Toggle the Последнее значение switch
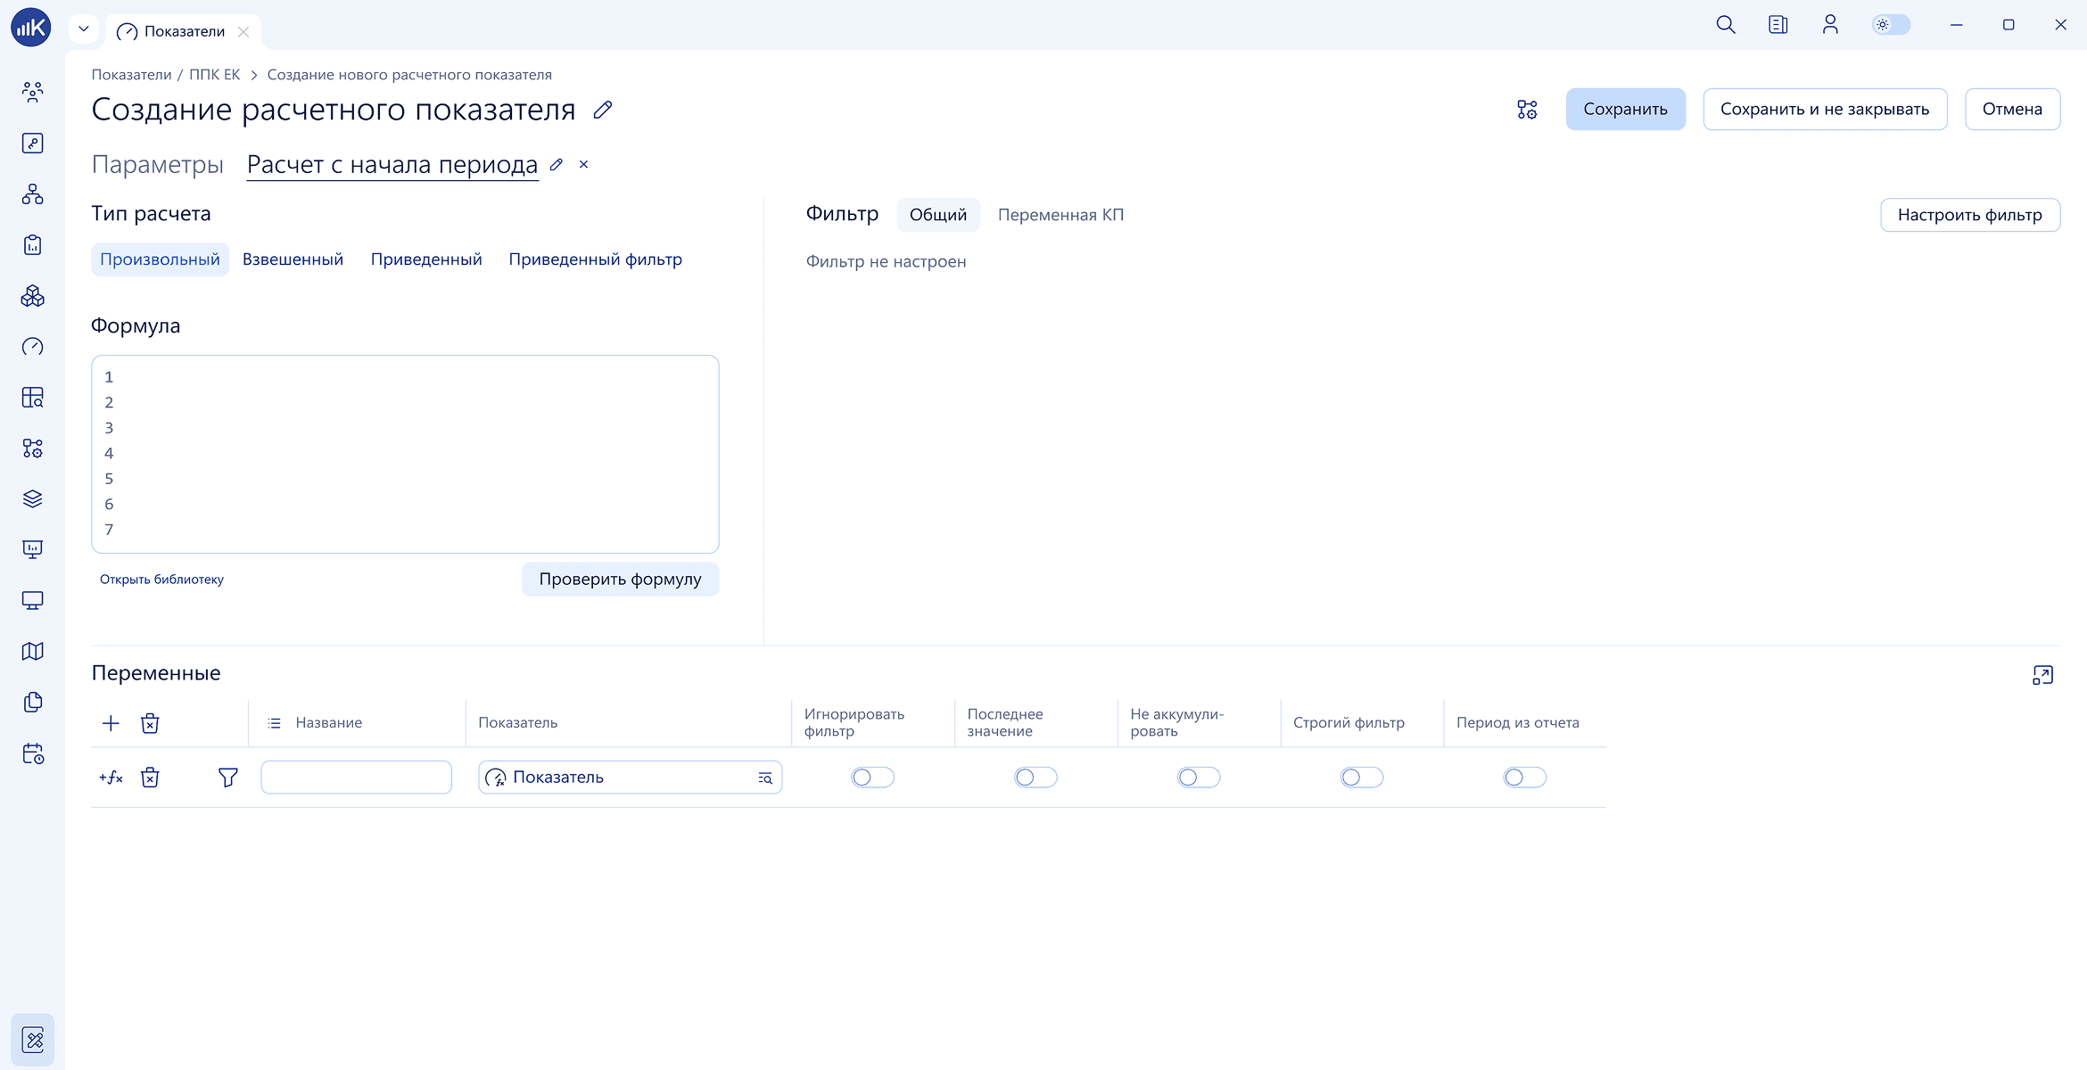Screen dimensions: 2087x1070 tap(1035, 778)
